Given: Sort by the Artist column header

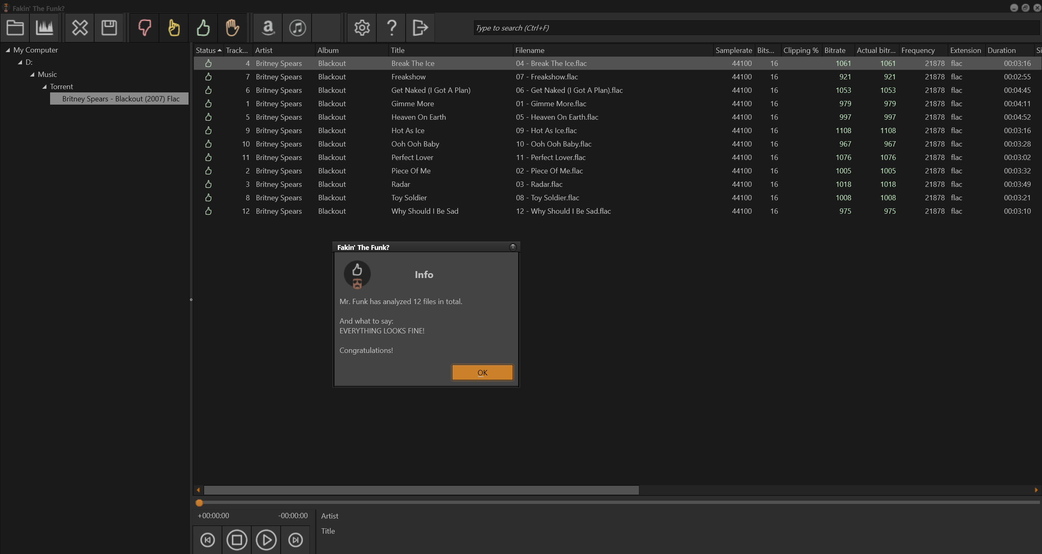Looking at the screenshot, I should click(264, 50).
